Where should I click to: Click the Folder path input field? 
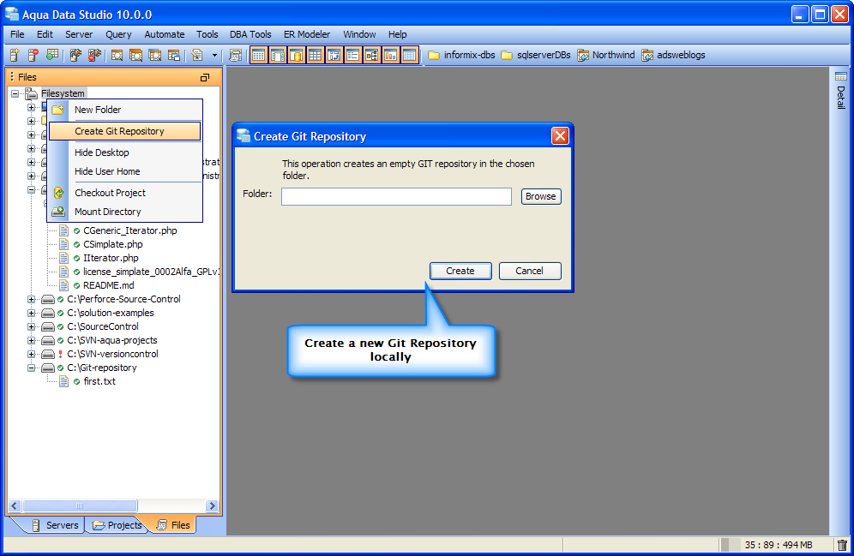(396, 196)
